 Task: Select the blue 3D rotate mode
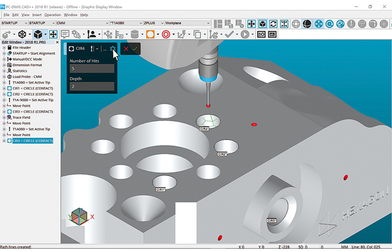(x=340, y=24)
